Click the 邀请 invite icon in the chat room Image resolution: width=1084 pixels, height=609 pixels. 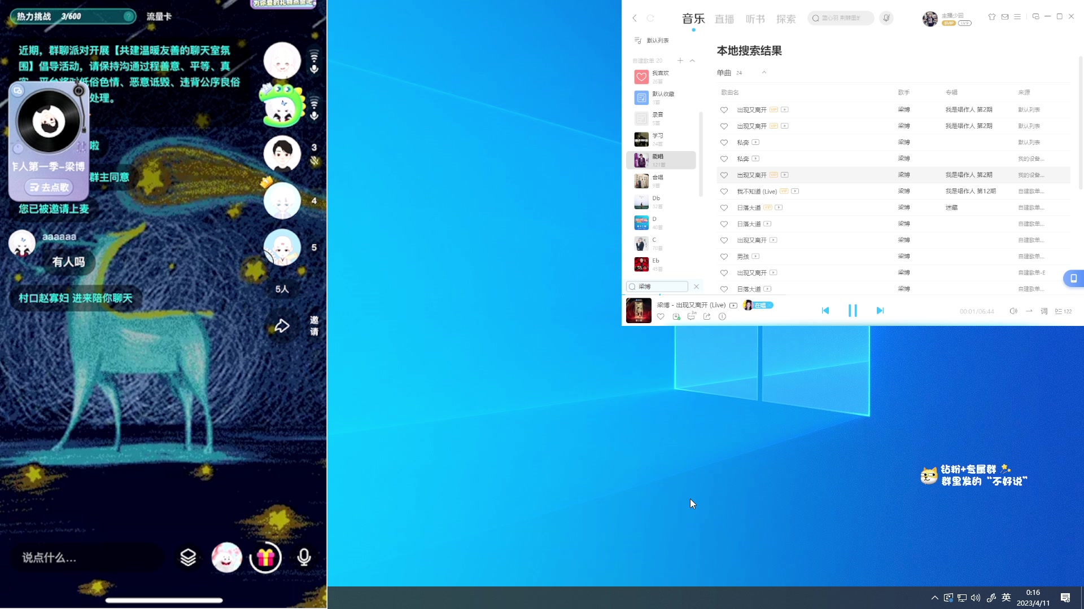(x=314, y=325)
